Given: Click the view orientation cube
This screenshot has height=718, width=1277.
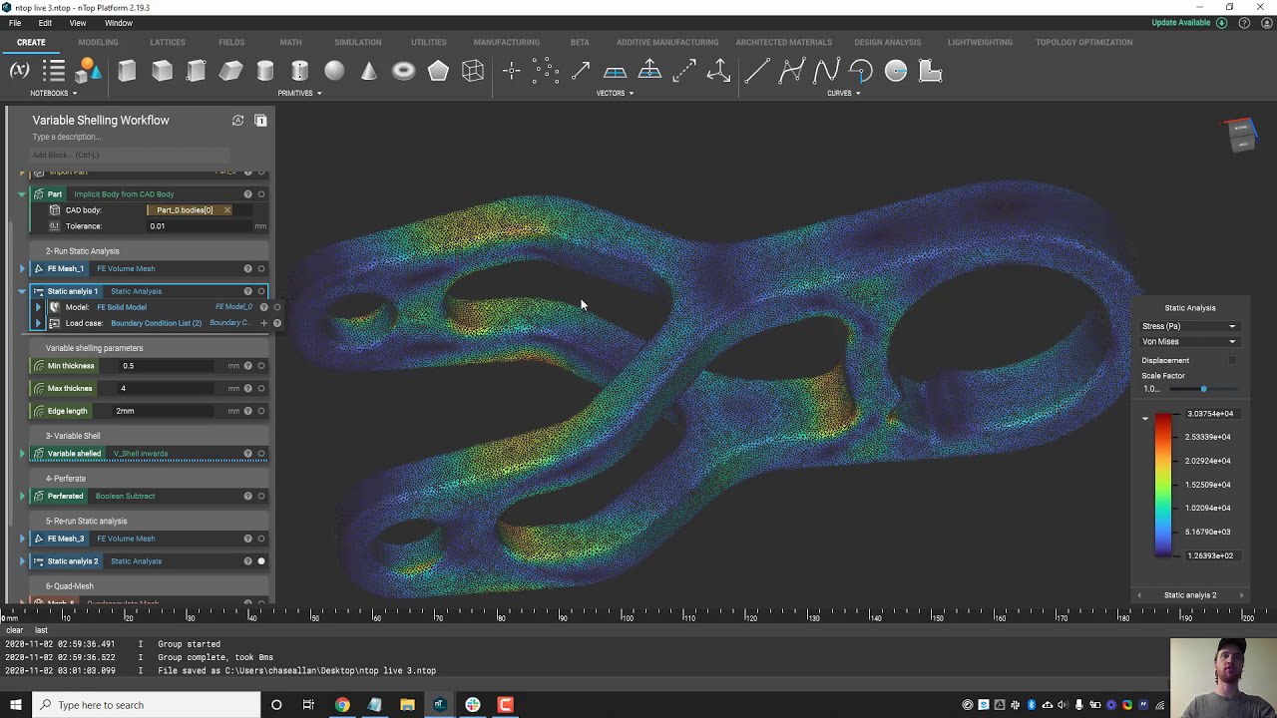Looking at the screenshot, I should (1241, 134).
